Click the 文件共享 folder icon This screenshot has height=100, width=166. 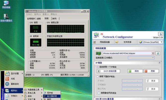click(117, 42)
